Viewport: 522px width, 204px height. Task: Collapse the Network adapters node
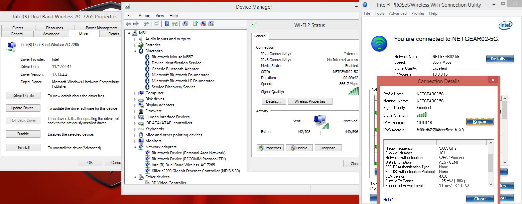(135, 147)
